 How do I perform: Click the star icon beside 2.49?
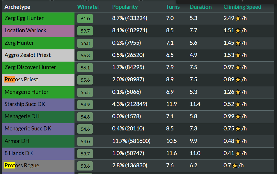238,18
